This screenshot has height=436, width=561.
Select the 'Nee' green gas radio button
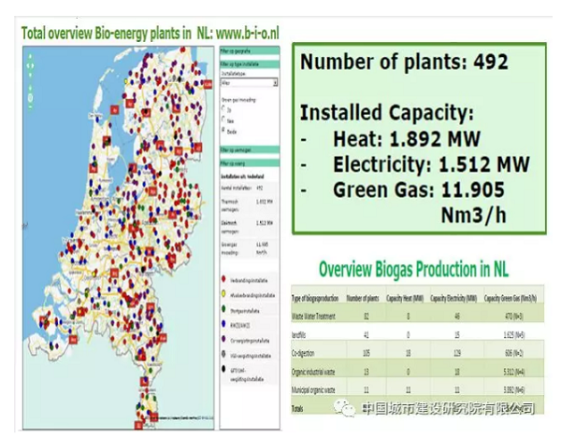tap(223, 118)
